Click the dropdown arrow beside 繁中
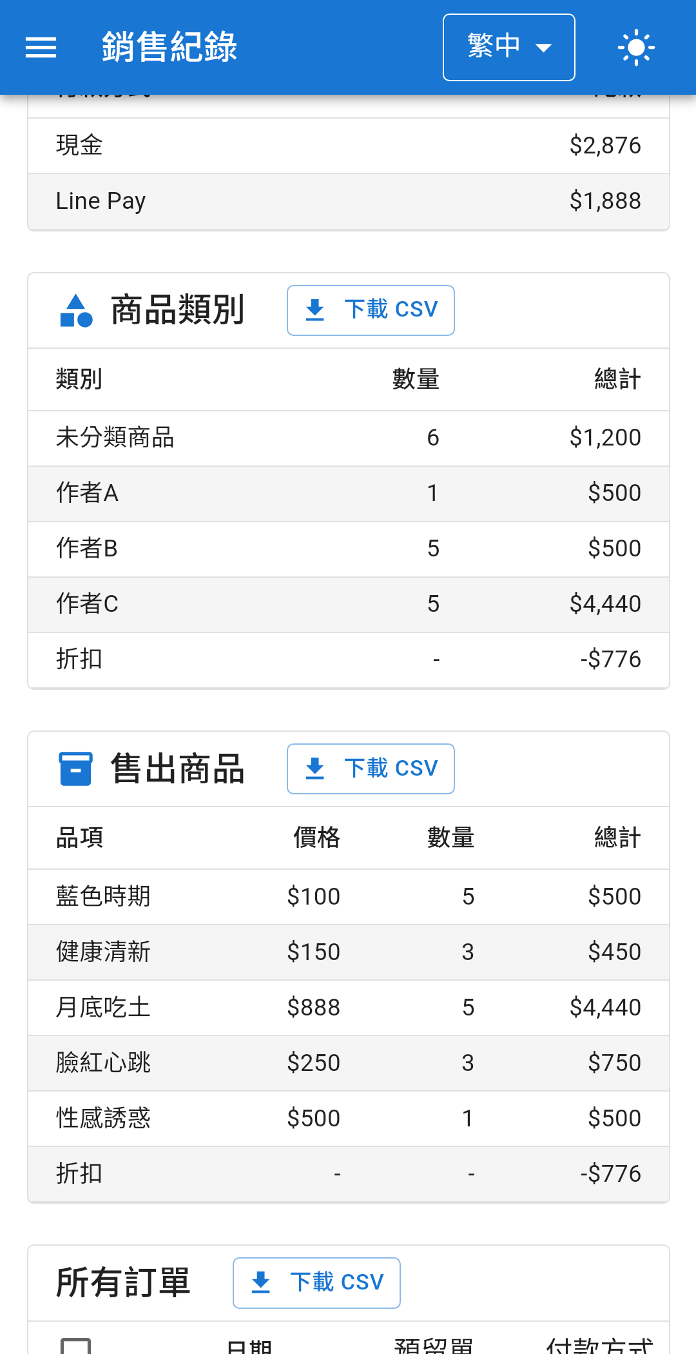This screenshot has width=696, height=1354. [544, 48]
